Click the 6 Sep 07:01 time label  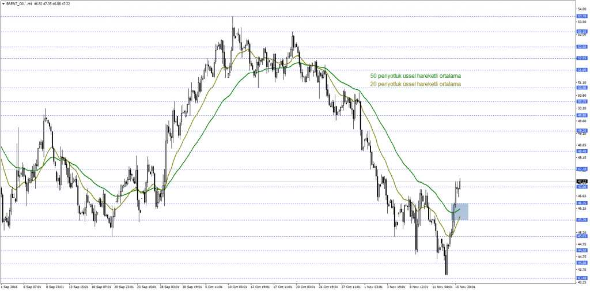(x=32, y=286)
